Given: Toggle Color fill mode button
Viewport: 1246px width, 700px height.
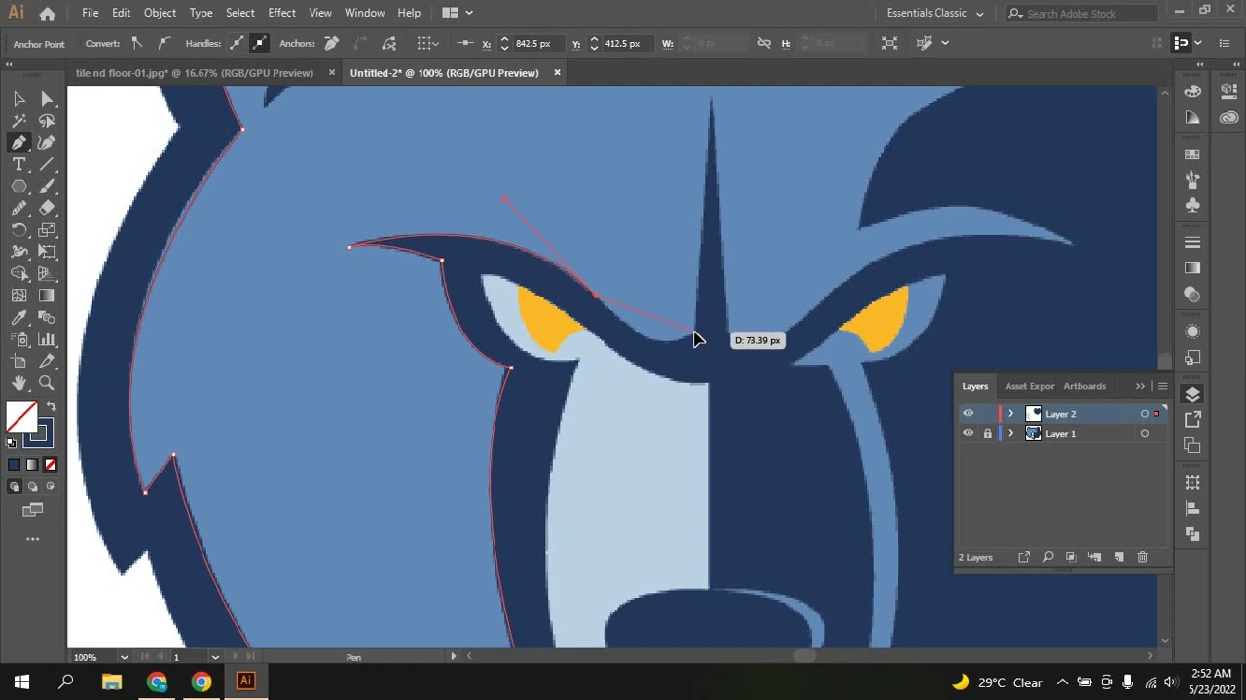Looking at the screenshot, I should pyautogui.click(x=14, y=465).
